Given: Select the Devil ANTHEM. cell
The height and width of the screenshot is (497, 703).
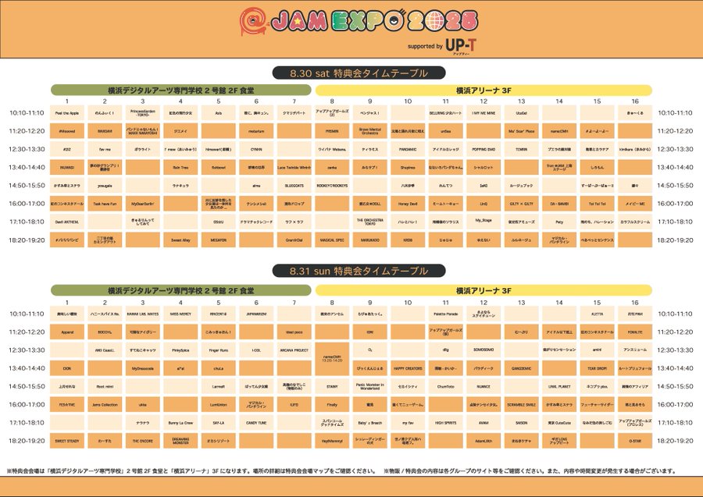Looking at the screenshot, I should coord(67,222).
